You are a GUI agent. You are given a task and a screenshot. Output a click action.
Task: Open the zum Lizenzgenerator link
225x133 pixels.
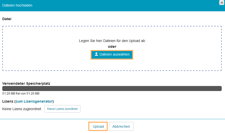coord(34,101)
